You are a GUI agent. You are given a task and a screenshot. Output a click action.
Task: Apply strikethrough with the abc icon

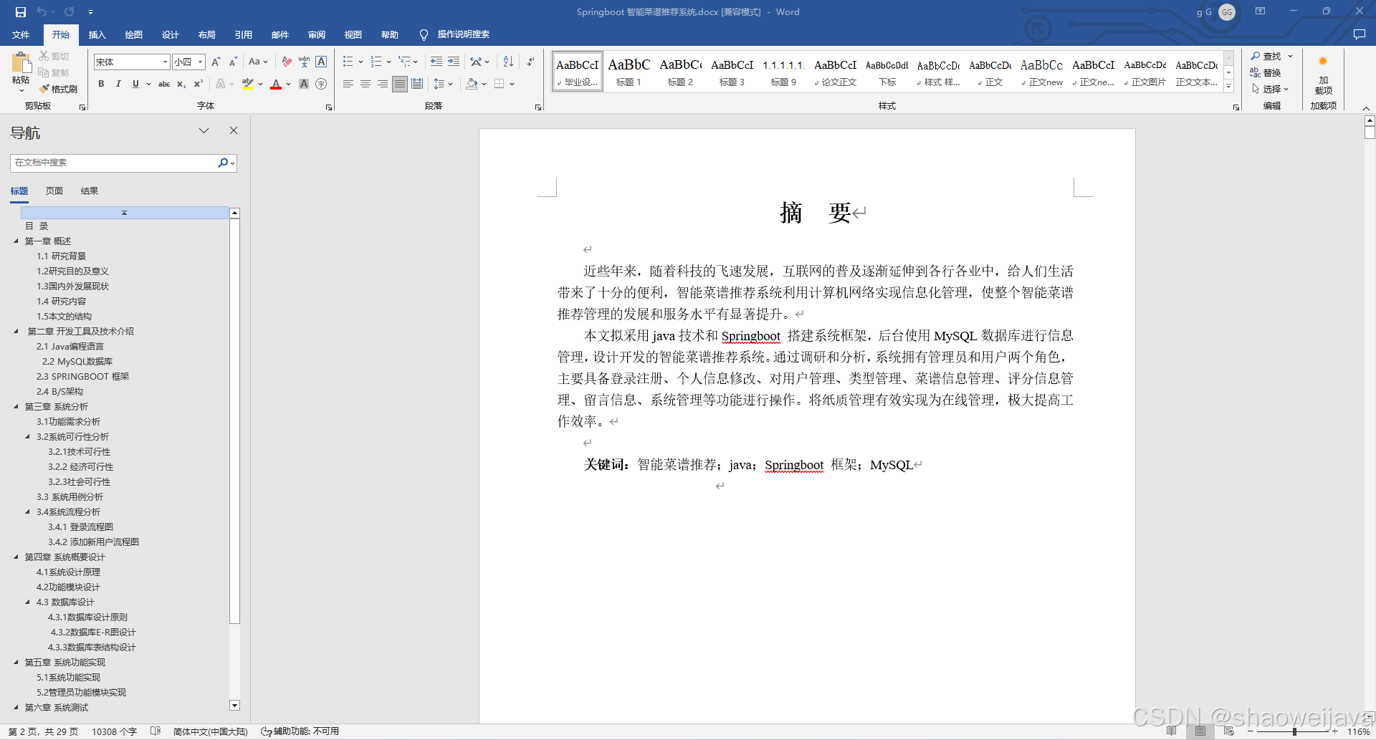coord(164,84)
